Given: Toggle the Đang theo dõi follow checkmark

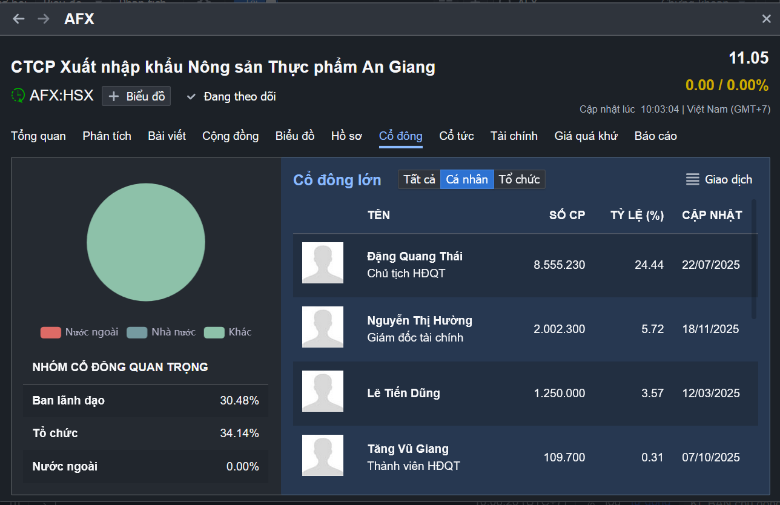Looking at the screenshot, I should tap(191, 96).
